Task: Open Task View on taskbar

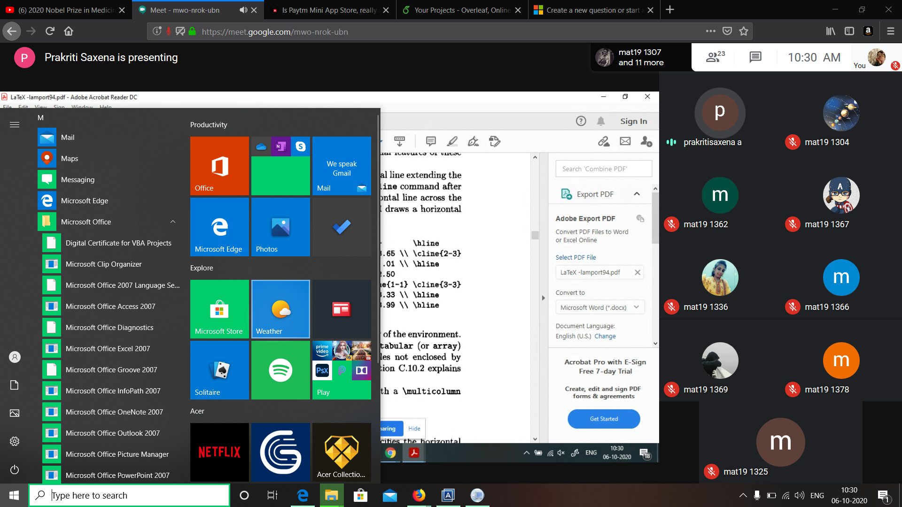Action: click(x=272, y=495)
